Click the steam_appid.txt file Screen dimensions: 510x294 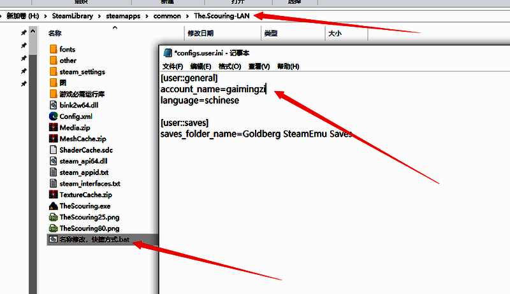[x=84, y=172]
